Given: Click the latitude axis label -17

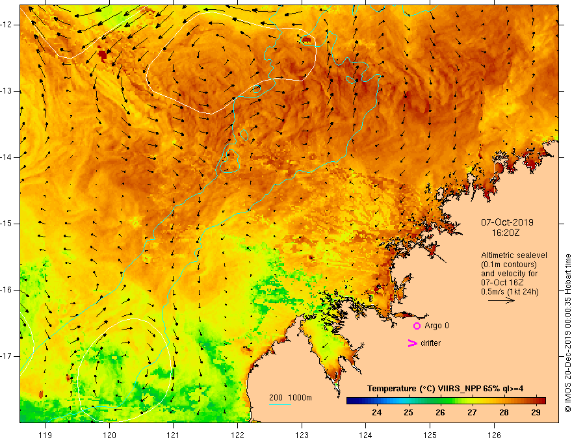Looking at the screenshot, I should click(x=6, y=356).
